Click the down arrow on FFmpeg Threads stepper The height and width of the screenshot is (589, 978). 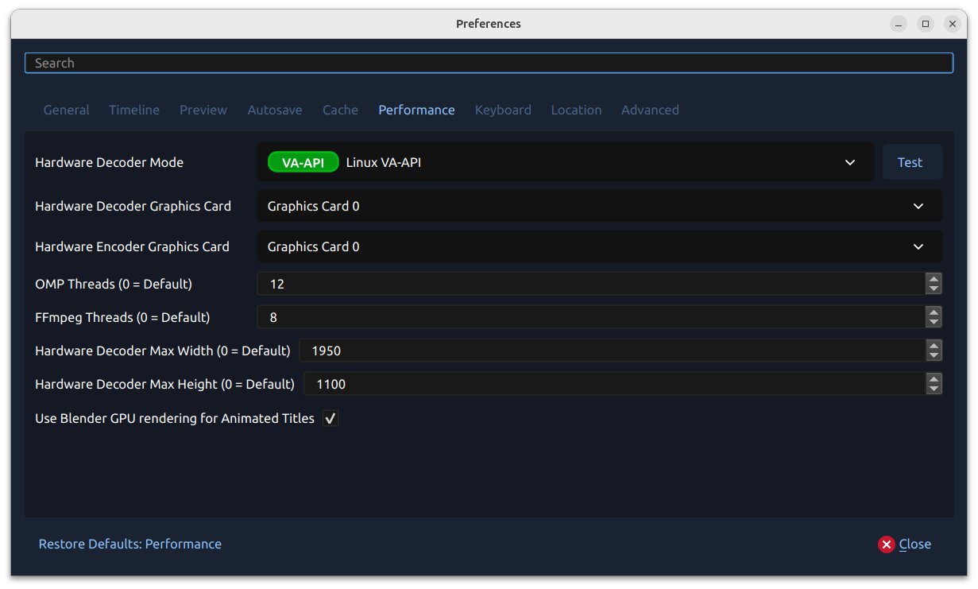(934, 321)
